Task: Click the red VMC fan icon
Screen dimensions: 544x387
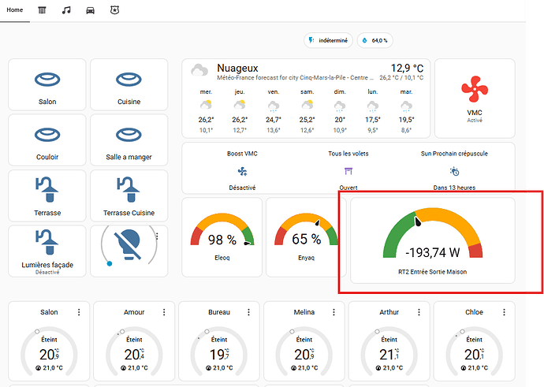Action: tap(475, 89)
